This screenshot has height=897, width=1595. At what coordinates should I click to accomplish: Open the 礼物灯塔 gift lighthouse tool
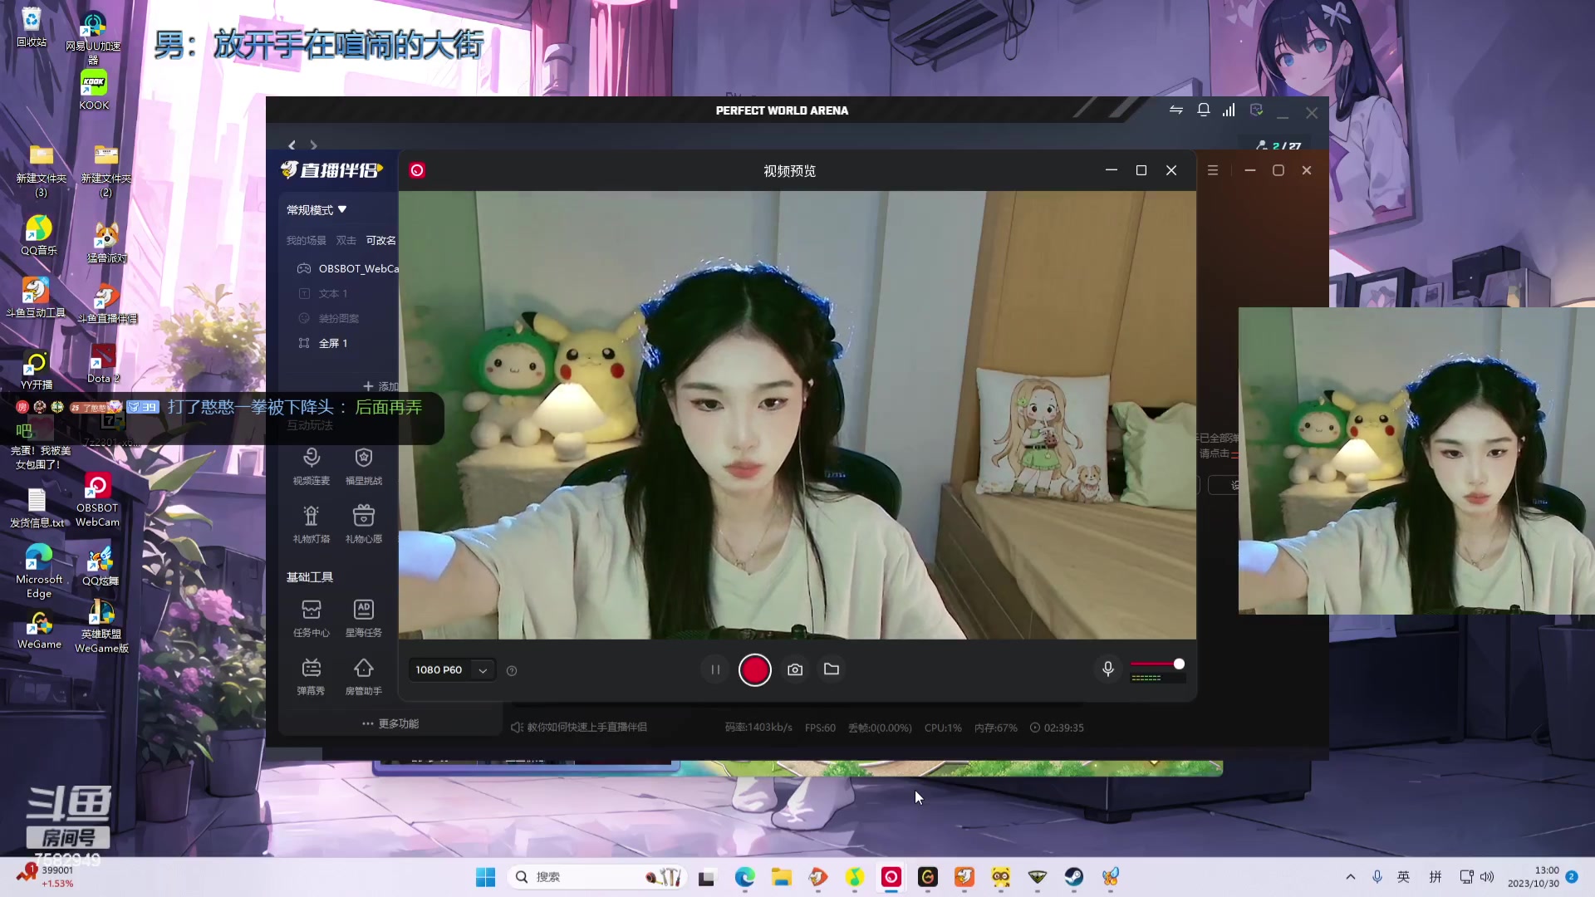tap(311, 524)
